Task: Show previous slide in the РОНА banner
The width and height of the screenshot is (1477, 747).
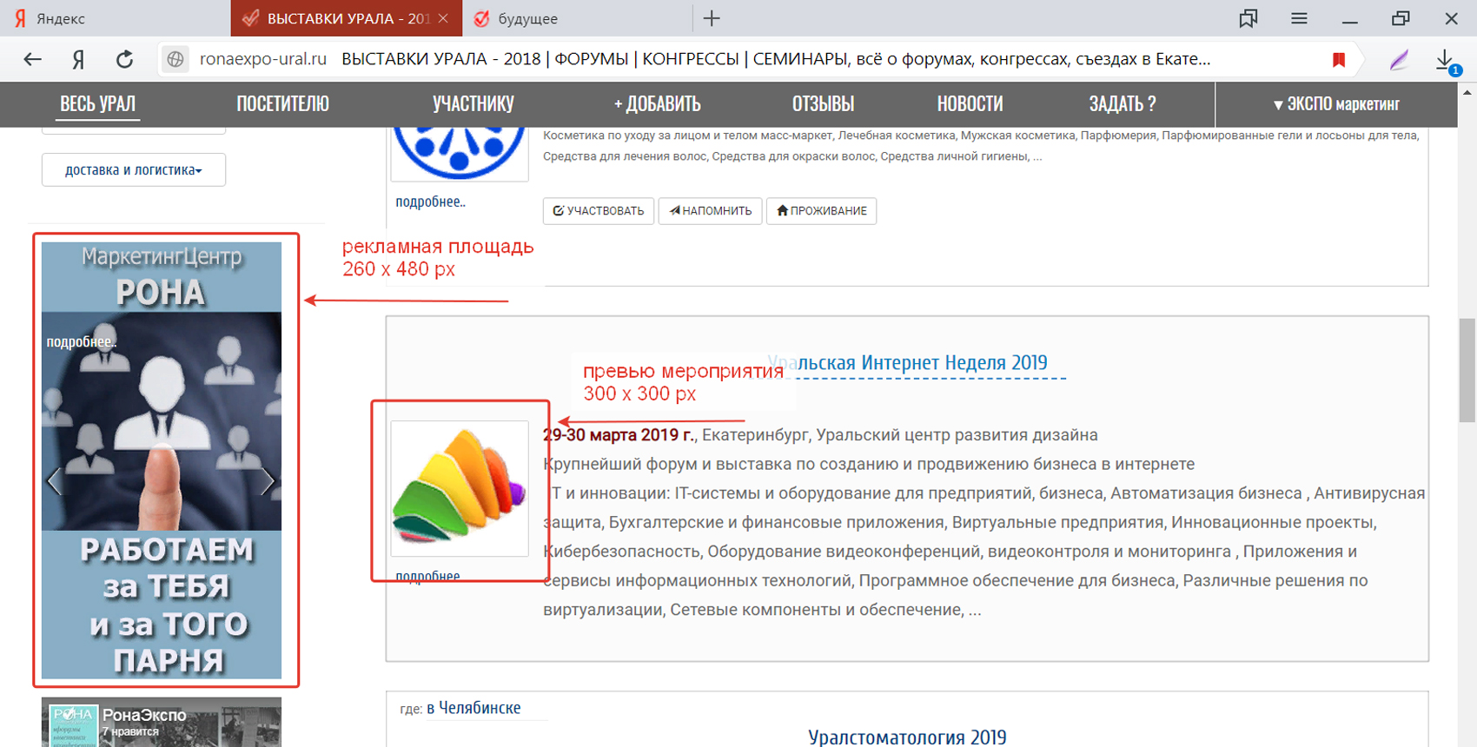Action: [55, 480]
